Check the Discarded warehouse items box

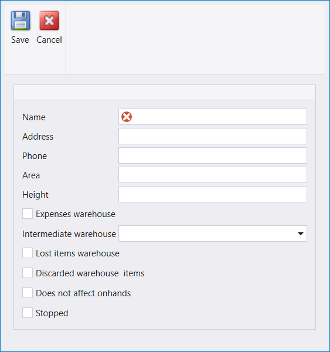tap(28, 273)
